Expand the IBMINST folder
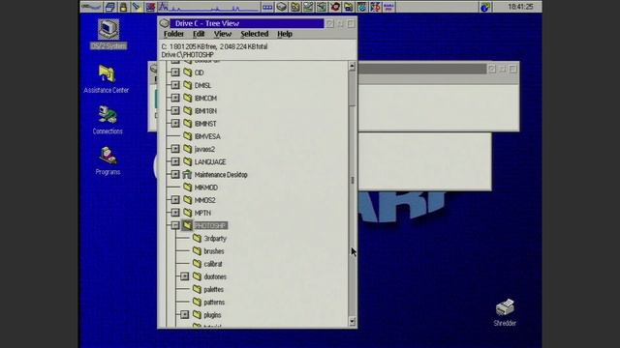This screenshot has width=620, height=348. point(175,123)
